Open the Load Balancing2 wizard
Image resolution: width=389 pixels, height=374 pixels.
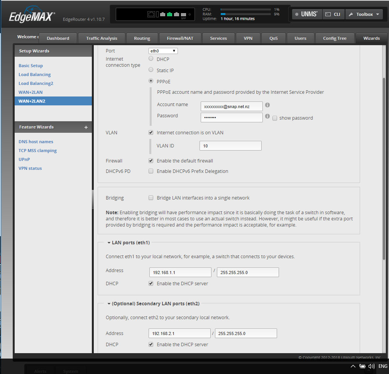36,83
